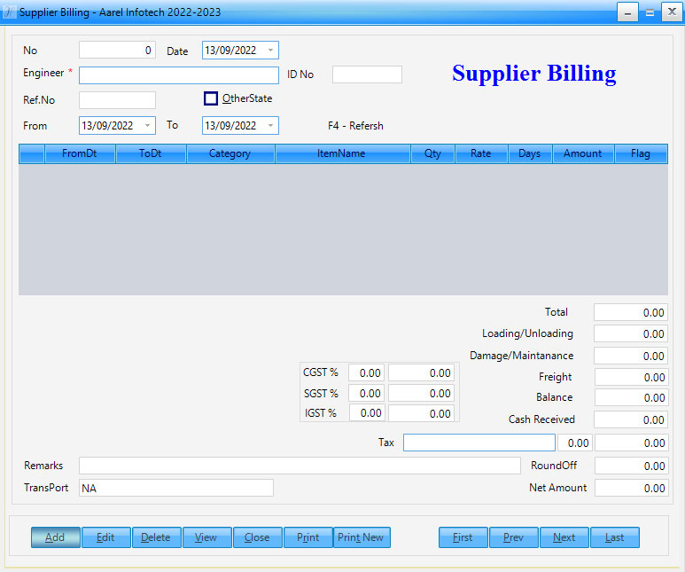This screenshot has height=572, width=685.
Task: Go to First record
Action: click(x=463, y=537)
